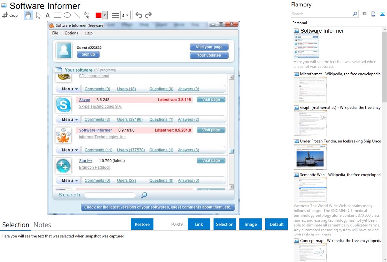Click Visit page button for Start++
This screenshot has height=262, width=387.
[x=211, y=161]
